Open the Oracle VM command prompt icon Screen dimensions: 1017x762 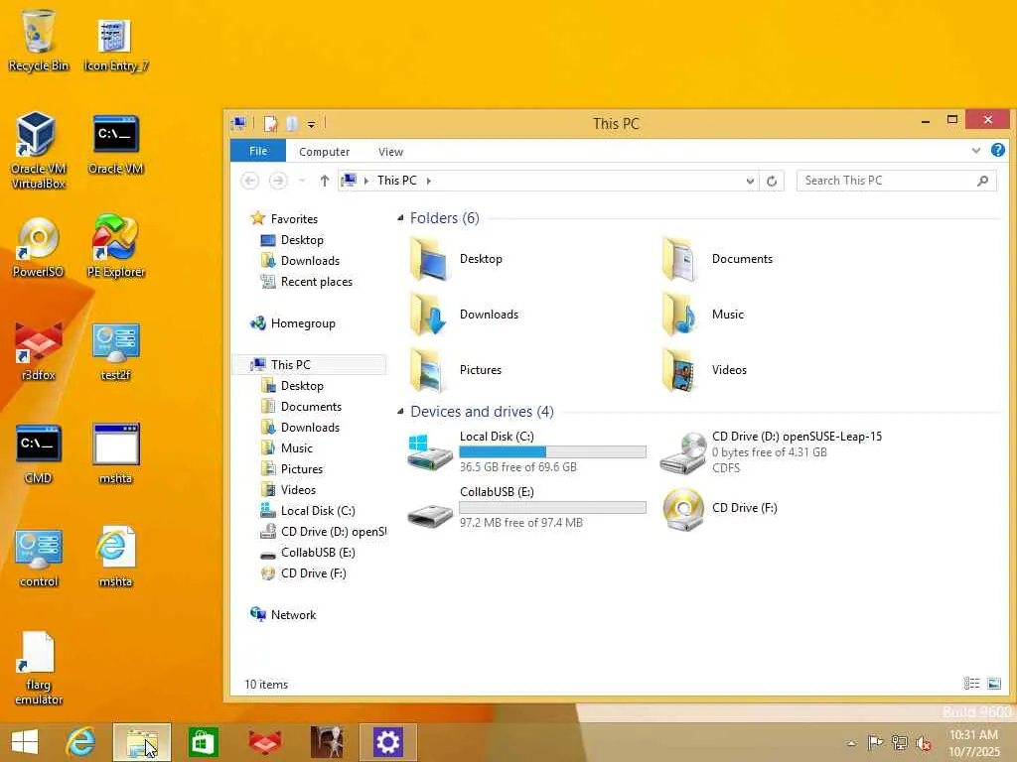click(115, 144)
